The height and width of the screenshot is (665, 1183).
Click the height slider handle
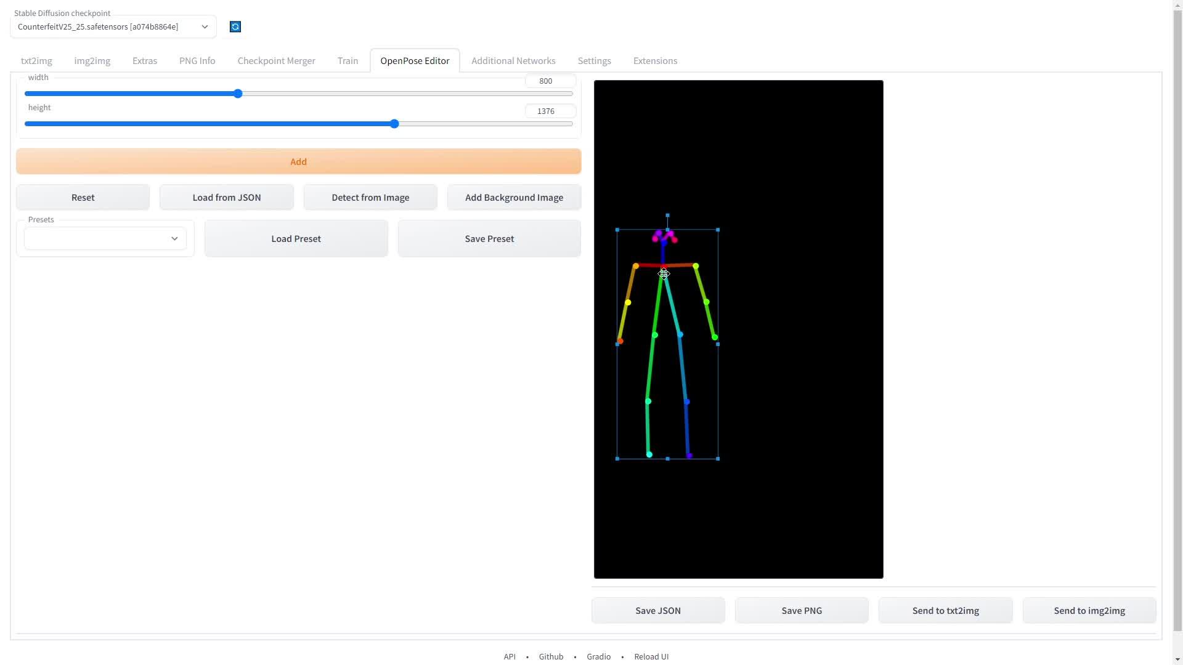point(394,124)
